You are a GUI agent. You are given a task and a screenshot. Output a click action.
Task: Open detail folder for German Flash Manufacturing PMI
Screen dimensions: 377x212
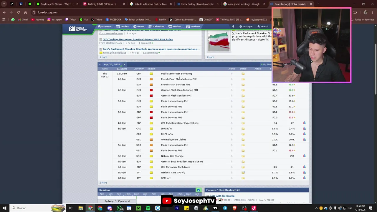click(243, 90)
